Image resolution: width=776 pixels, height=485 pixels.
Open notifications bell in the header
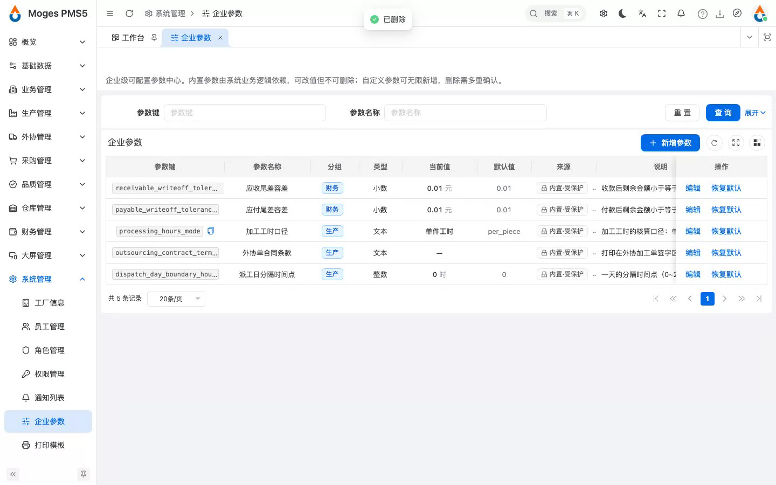(x=681, y=13)
